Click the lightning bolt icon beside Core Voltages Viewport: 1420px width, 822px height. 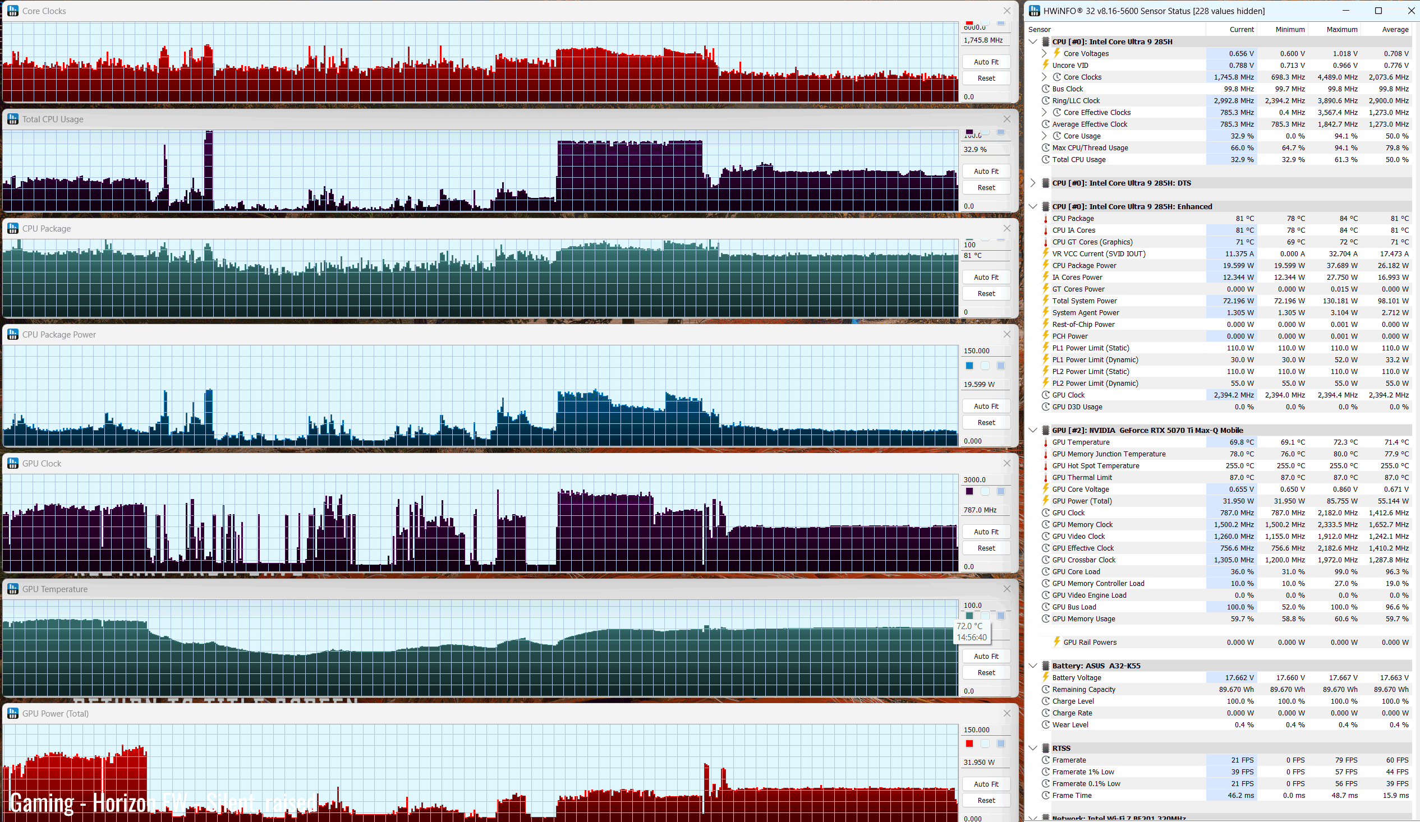(x=1056, y=53)
